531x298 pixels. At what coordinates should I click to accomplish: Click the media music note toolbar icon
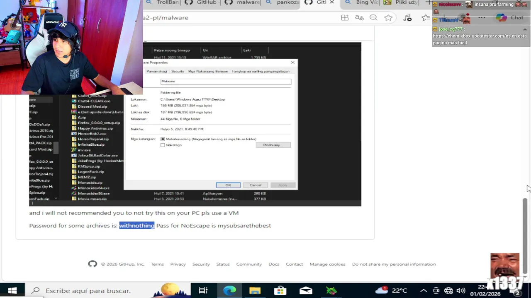tap(407, 17)
